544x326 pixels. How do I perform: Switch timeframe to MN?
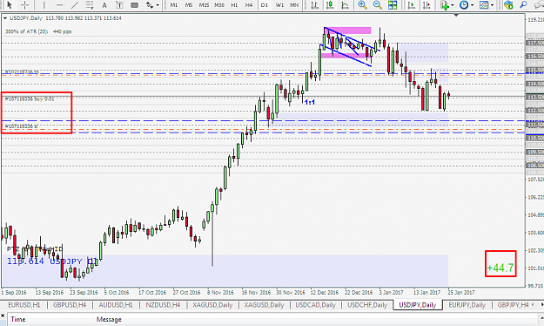(x=294, y=5)
